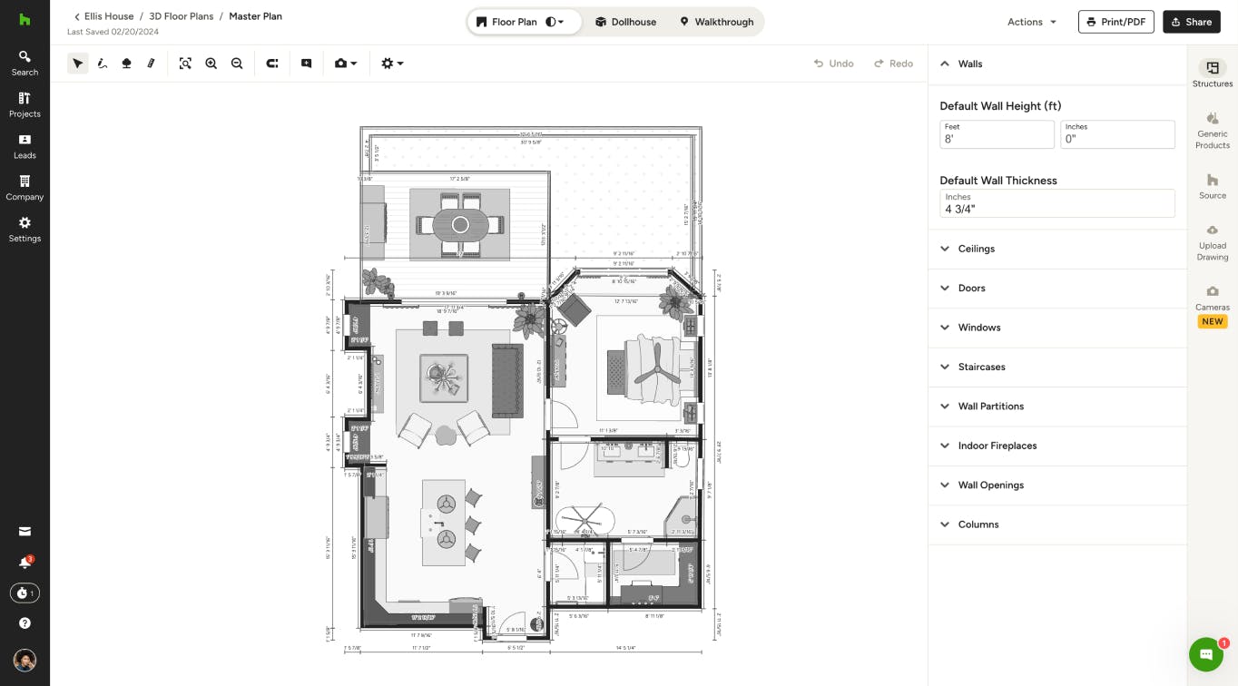Image resolution: width=1238 pixels, height=686 pixels.
Task: Open the Cameras panel
Action: (1213, 306)
